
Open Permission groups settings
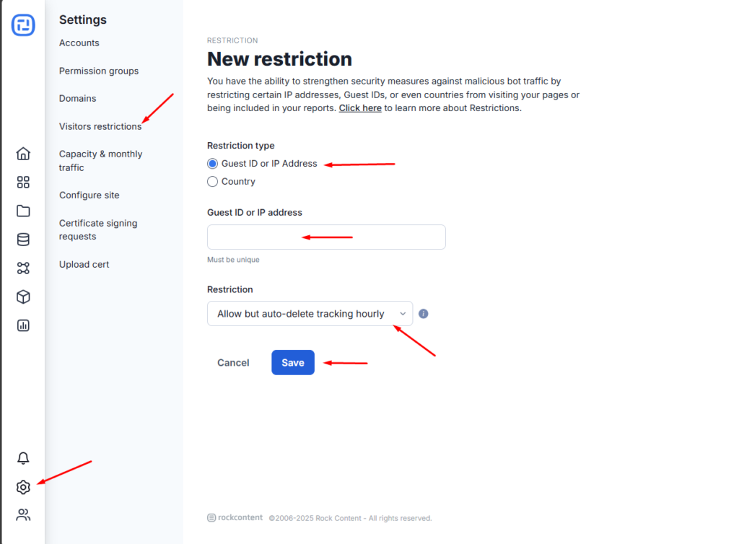99,71
